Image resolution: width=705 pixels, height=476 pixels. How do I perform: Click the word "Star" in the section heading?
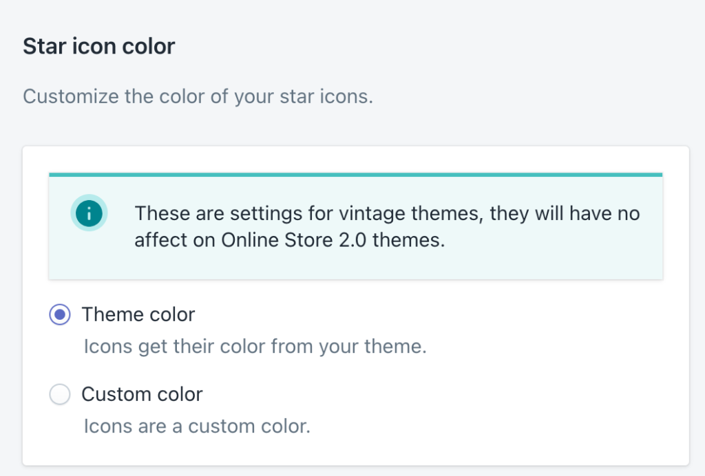41,47
